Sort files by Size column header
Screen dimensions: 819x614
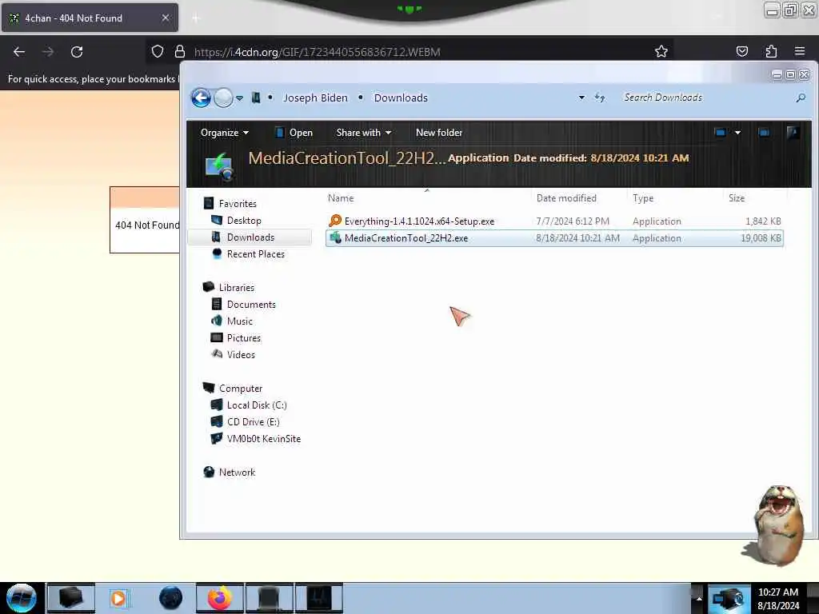tap(737, 198)
